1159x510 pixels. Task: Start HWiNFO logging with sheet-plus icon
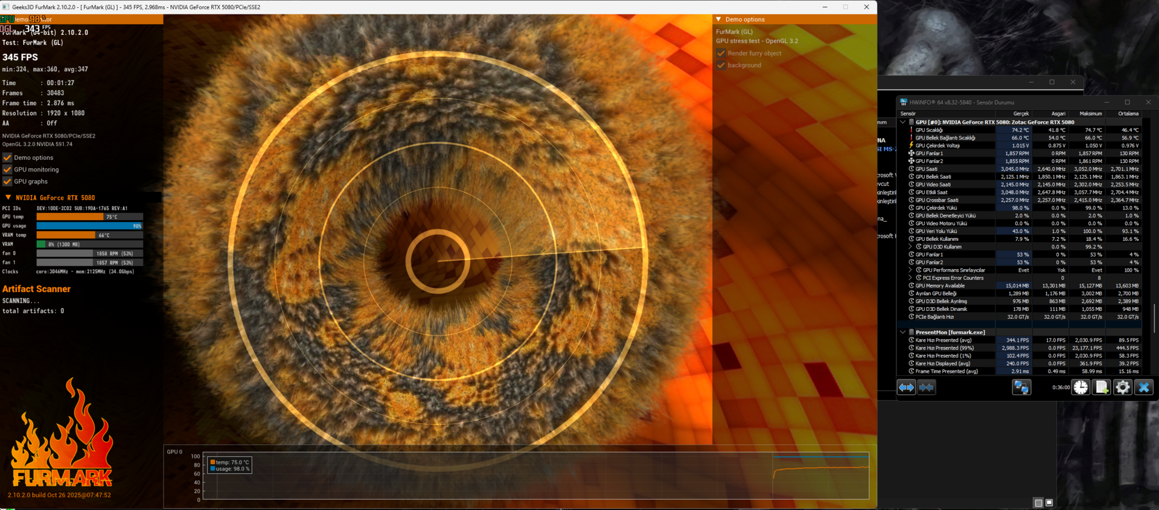1102,387
